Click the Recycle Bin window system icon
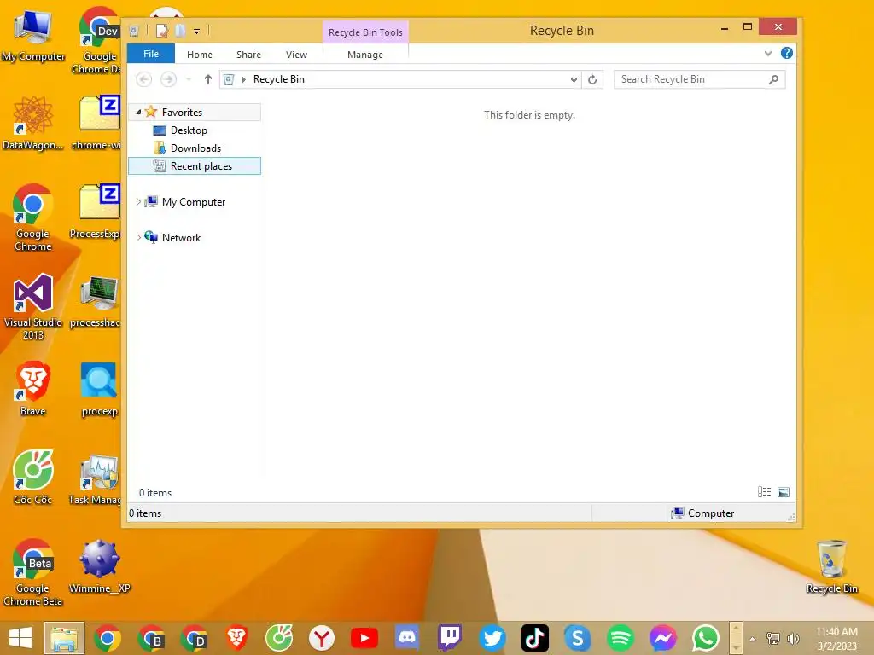 [x=134, y=31]
